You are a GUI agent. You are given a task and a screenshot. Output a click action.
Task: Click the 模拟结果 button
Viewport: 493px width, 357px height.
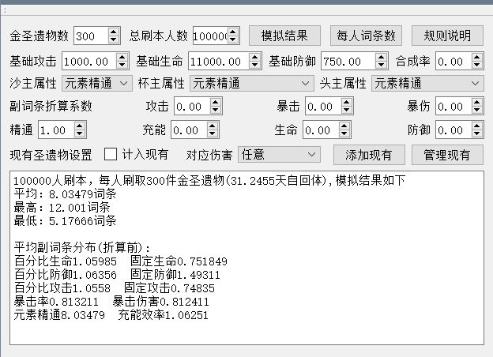(284, 36)
